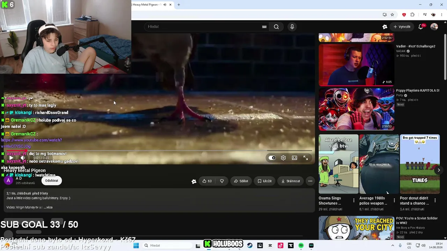Click the taskbar microphone tray icon
447x251 pixels.
[x=400, y=245]
